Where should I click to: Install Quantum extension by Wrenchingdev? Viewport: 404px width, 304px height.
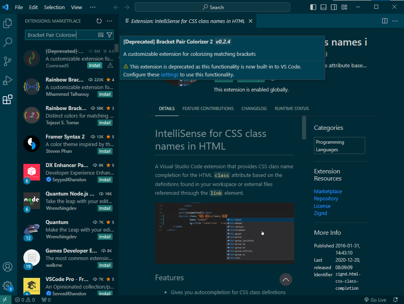(x=105, y=237)
